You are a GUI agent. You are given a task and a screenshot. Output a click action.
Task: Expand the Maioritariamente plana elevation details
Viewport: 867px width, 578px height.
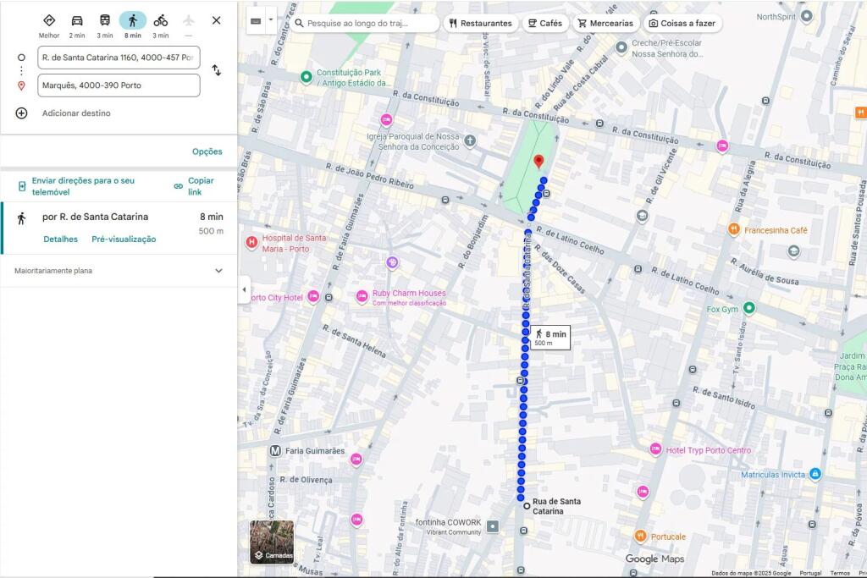(218, 271)
